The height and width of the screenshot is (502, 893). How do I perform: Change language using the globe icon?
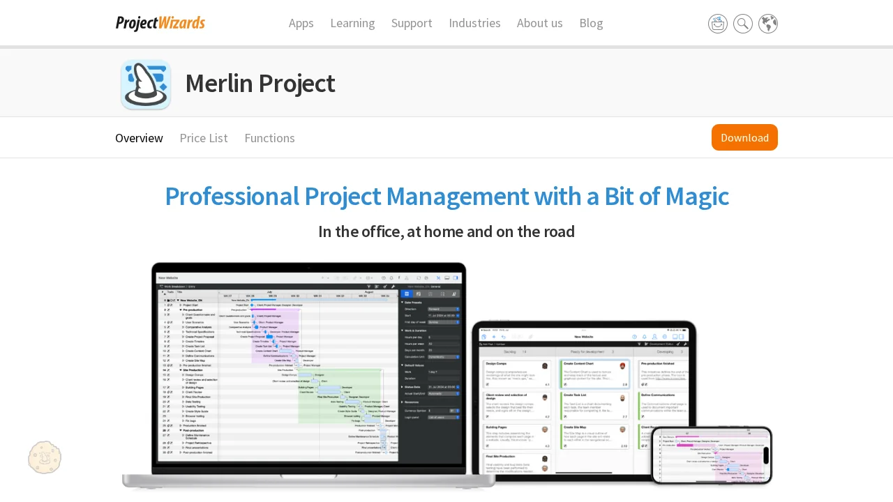767,23
